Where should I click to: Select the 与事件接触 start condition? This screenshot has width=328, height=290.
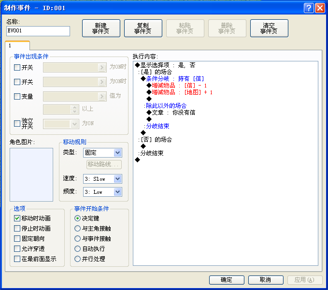pos(77,239)
